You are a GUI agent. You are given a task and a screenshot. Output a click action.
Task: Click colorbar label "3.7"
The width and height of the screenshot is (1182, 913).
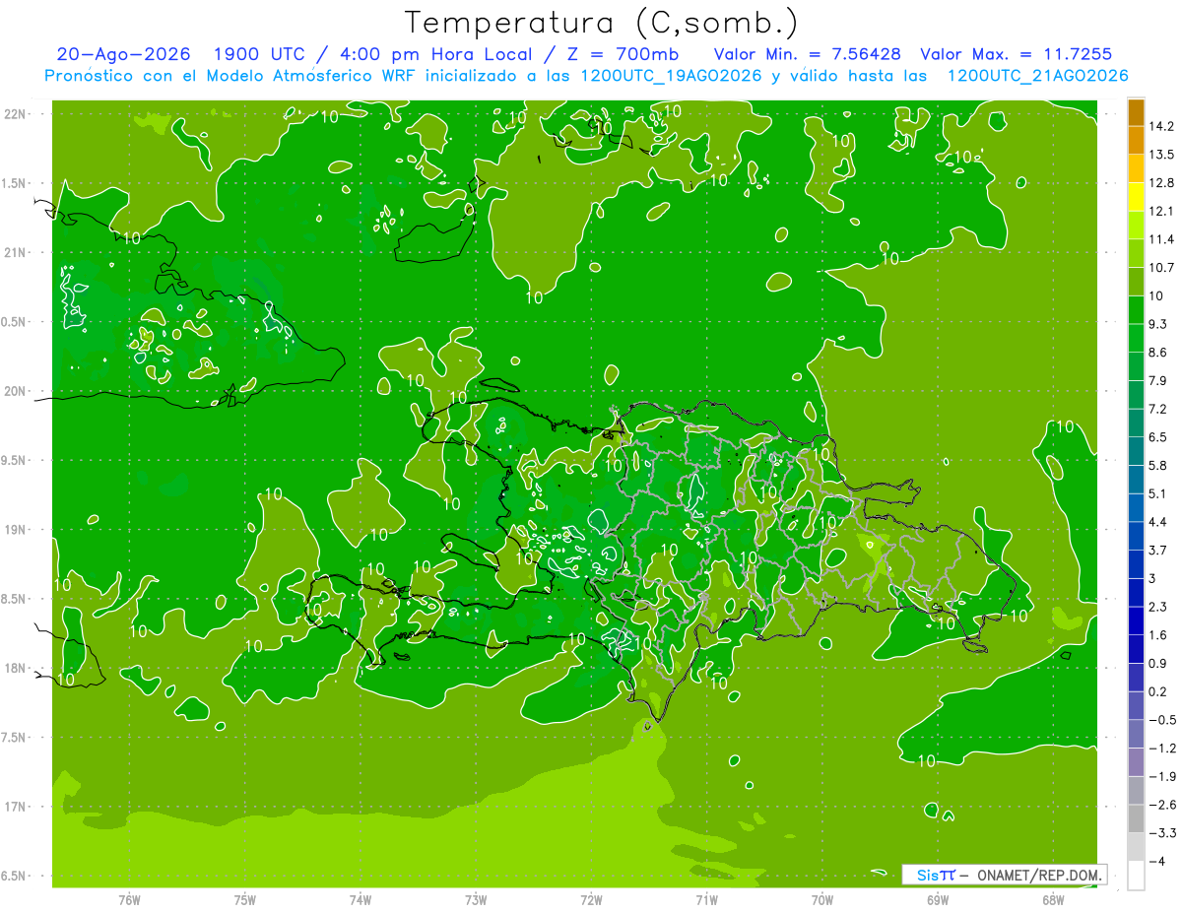click(1158, 551)
